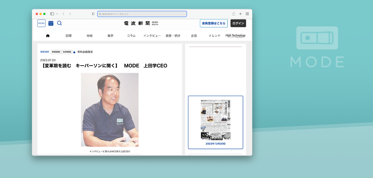Go back with Safari back arrow
The height and width of the screenshot is (178, 373).
63,14
